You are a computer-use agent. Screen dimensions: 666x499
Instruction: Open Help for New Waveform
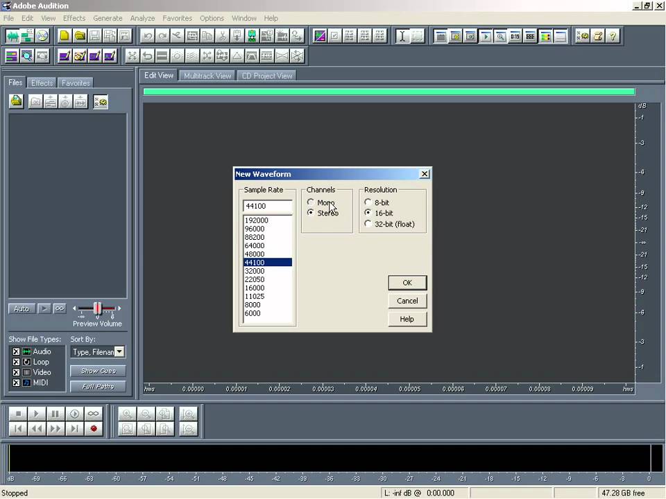point(407,319)
